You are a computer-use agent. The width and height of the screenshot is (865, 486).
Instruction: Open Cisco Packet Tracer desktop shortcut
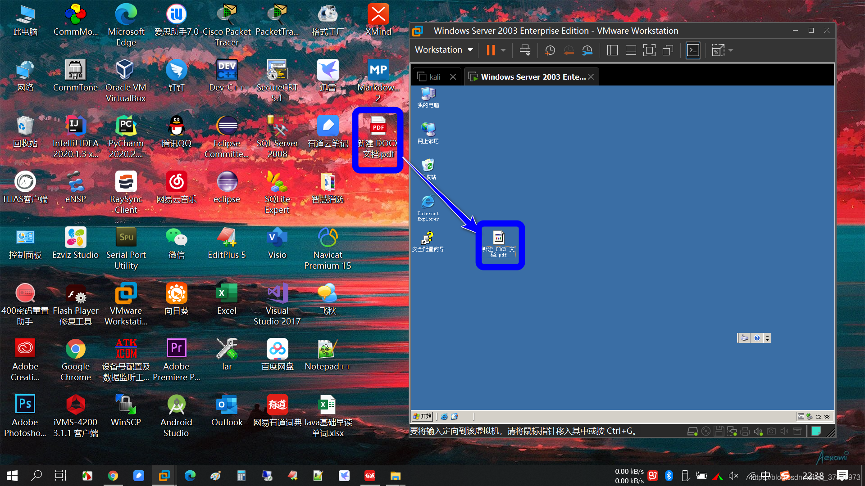227,25
